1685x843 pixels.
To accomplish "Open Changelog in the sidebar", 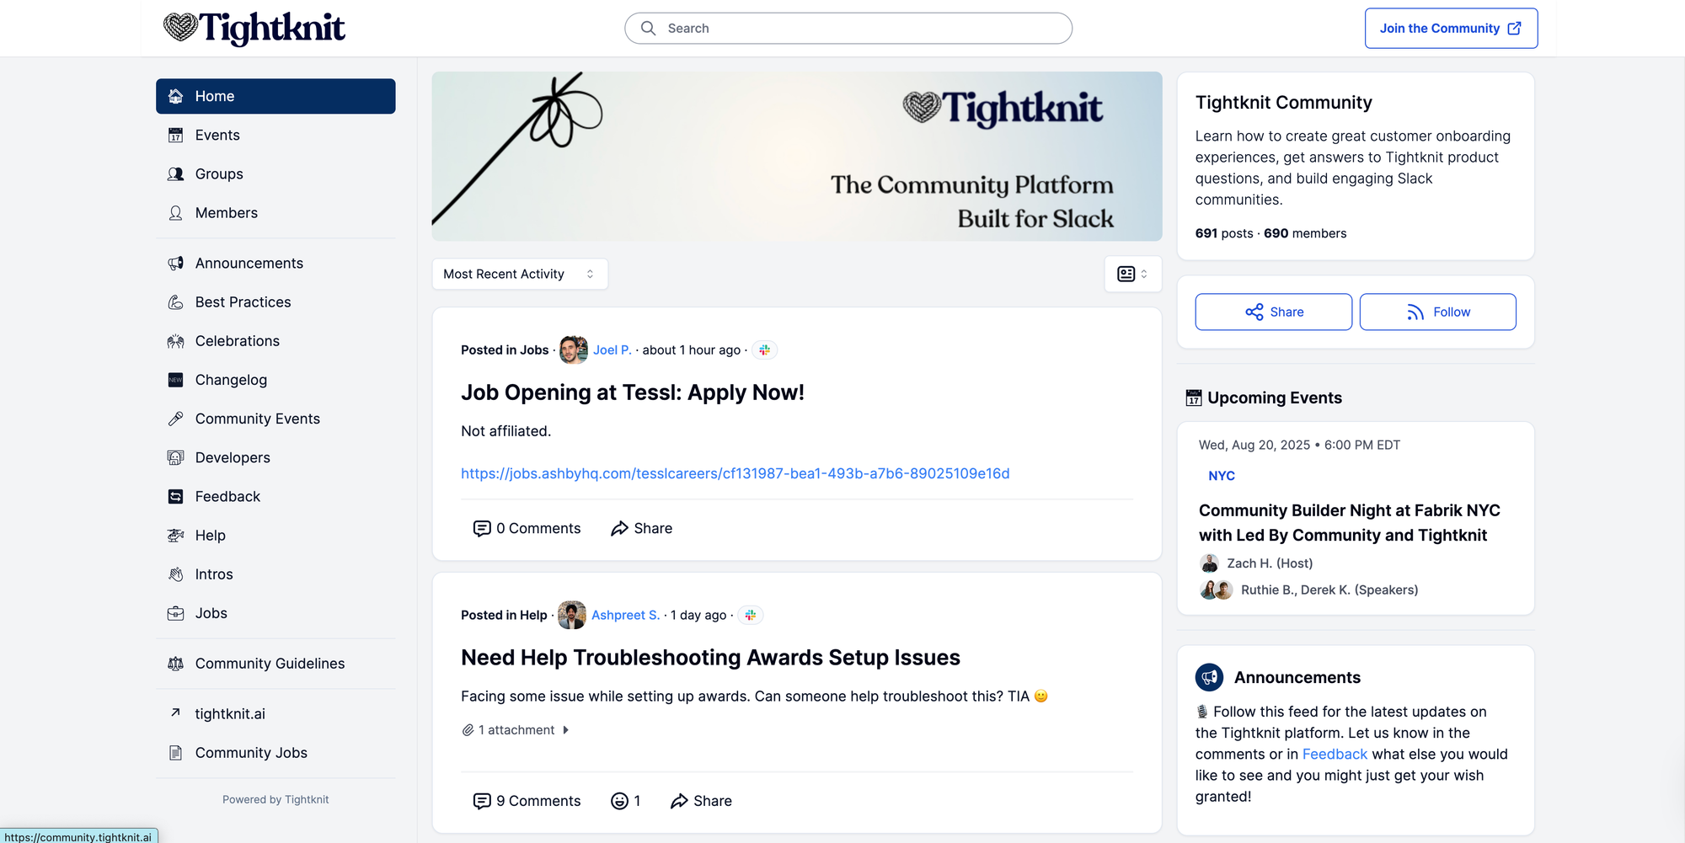I will 275,380.
